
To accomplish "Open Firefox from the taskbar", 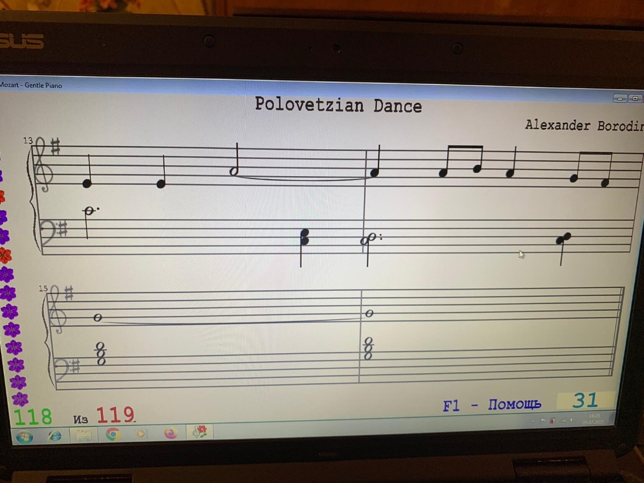I will (171, 433).
